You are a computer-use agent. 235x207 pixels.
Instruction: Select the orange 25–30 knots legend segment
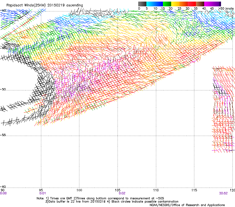point(184,4)
